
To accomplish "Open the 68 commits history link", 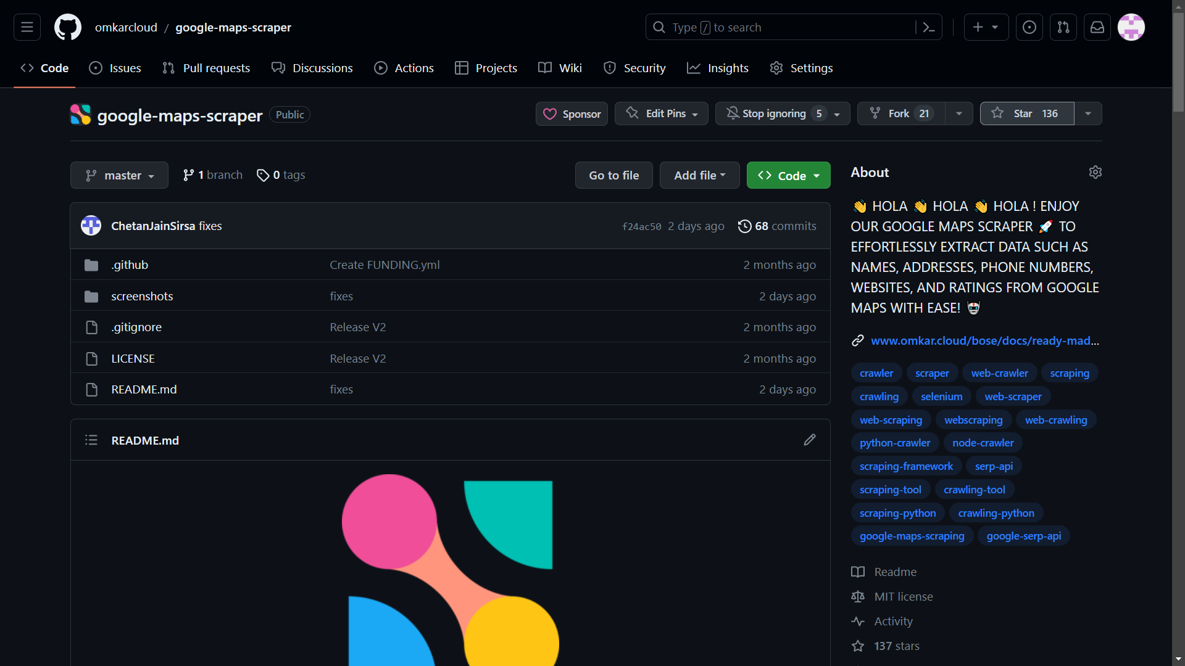I will pyautogui.click(x=777, y=226).
